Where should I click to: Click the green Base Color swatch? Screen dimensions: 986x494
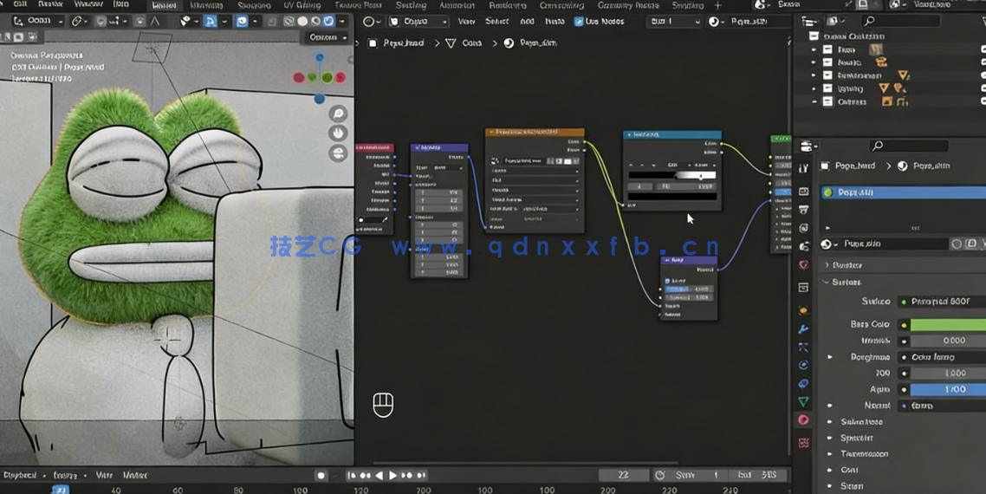(948, 325)
